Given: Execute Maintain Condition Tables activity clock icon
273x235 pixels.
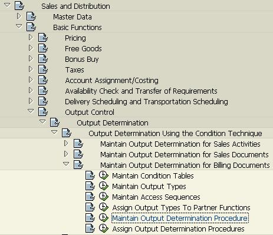Looking at the screenshot, I should click(103, 176).
